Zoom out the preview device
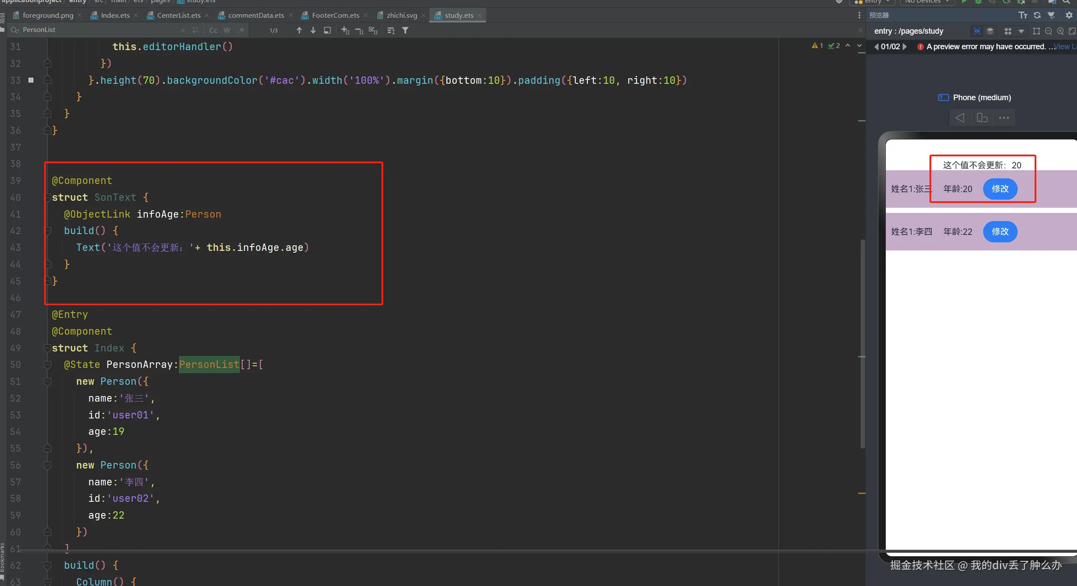Screen dimensions: 1077x586 (1048, 31)
